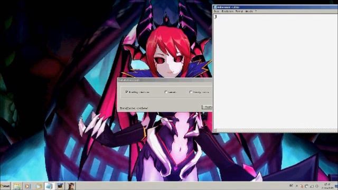The height and width of the screenshot is (190, 338).
Task: Open the Bearbeiten menu in the Editor window
Action: click(228, 11)
